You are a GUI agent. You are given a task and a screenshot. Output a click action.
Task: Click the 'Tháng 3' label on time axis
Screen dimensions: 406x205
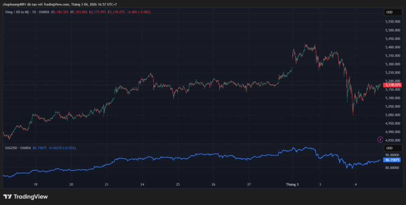tap(292, 184)
